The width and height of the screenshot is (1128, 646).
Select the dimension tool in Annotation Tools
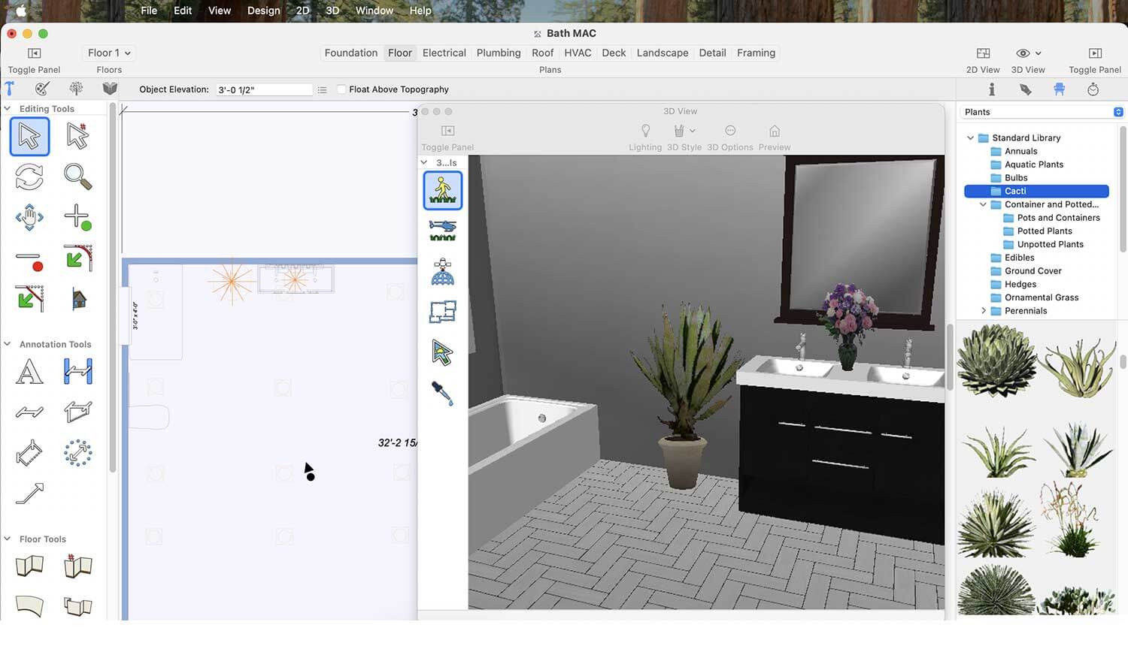[77, 371]
